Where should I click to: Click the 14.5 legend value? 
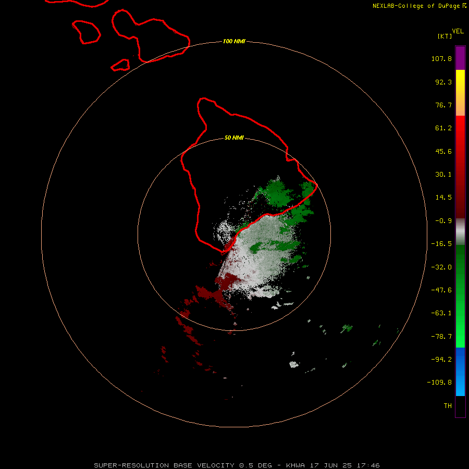pos(443,198)
